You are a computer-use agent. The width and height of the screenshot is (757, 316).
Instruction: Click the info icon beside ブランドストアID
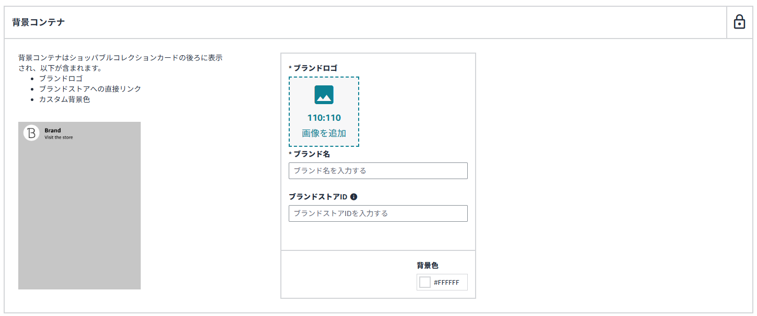(353, 197)
